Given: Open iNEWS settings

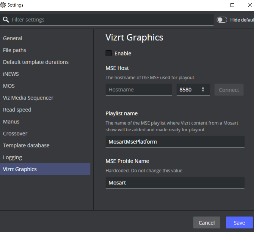Looking at the screenshot, I should tap(11, 74).
